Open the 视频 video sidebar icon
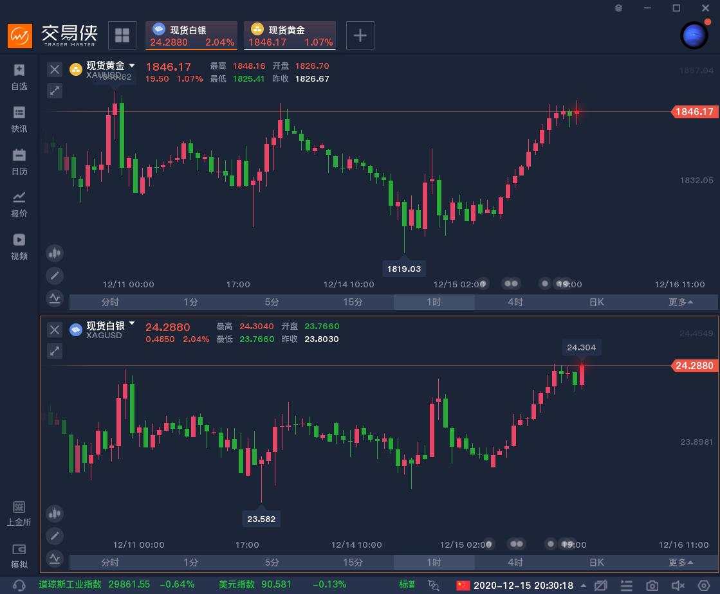 click(19, 247)
